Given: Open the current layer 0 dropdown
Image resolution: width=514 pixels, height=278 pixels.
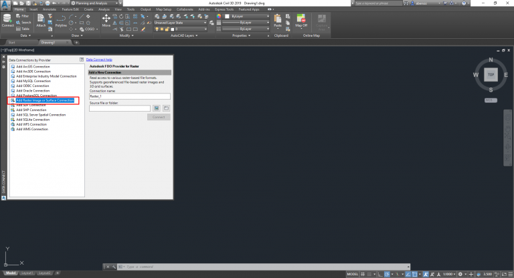Looking at the screenshot, I should click(x=180, y=29).
